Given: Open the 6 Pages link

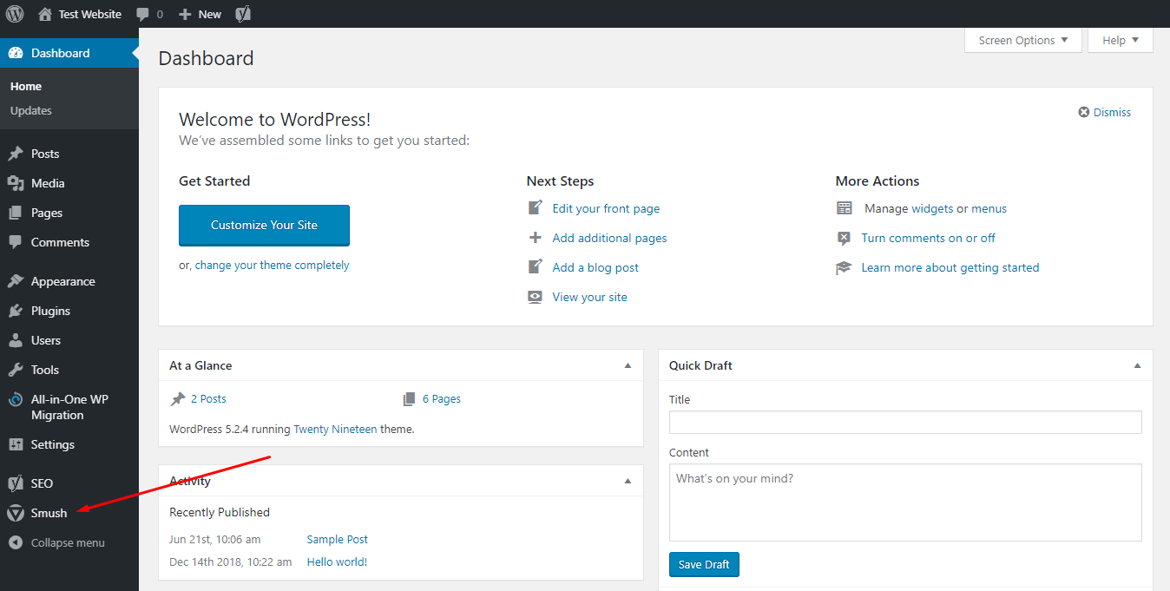Looking at the screenshot, I should point(441,399).
